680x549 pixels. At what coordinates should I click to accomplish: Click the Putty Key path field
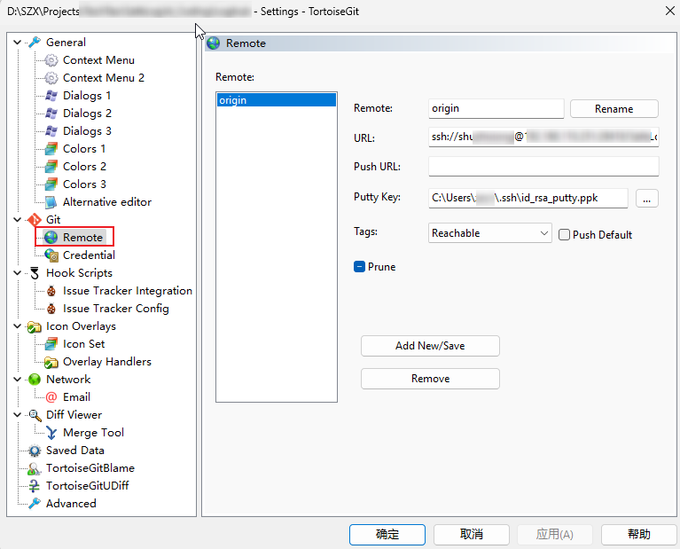click(x=528, y=198)
